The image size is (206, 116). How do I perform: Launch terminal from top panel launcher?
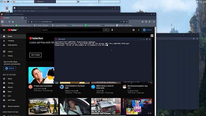(8, 2)
